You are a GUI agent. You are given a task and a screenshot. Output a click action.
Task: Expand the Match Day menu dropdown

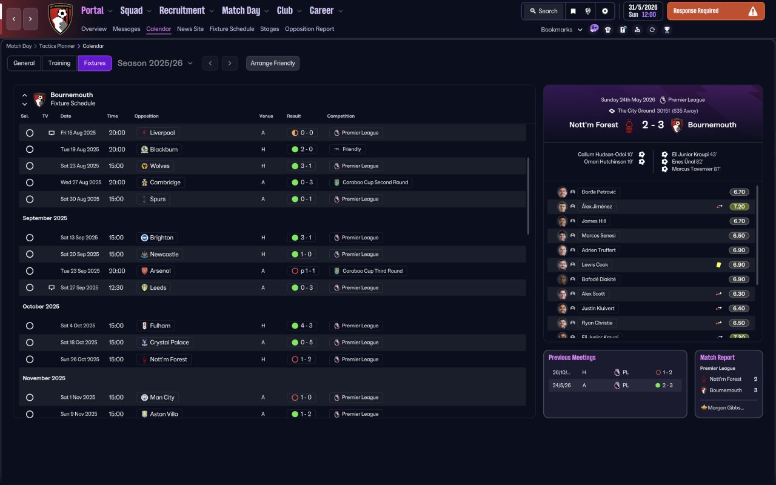266,11
